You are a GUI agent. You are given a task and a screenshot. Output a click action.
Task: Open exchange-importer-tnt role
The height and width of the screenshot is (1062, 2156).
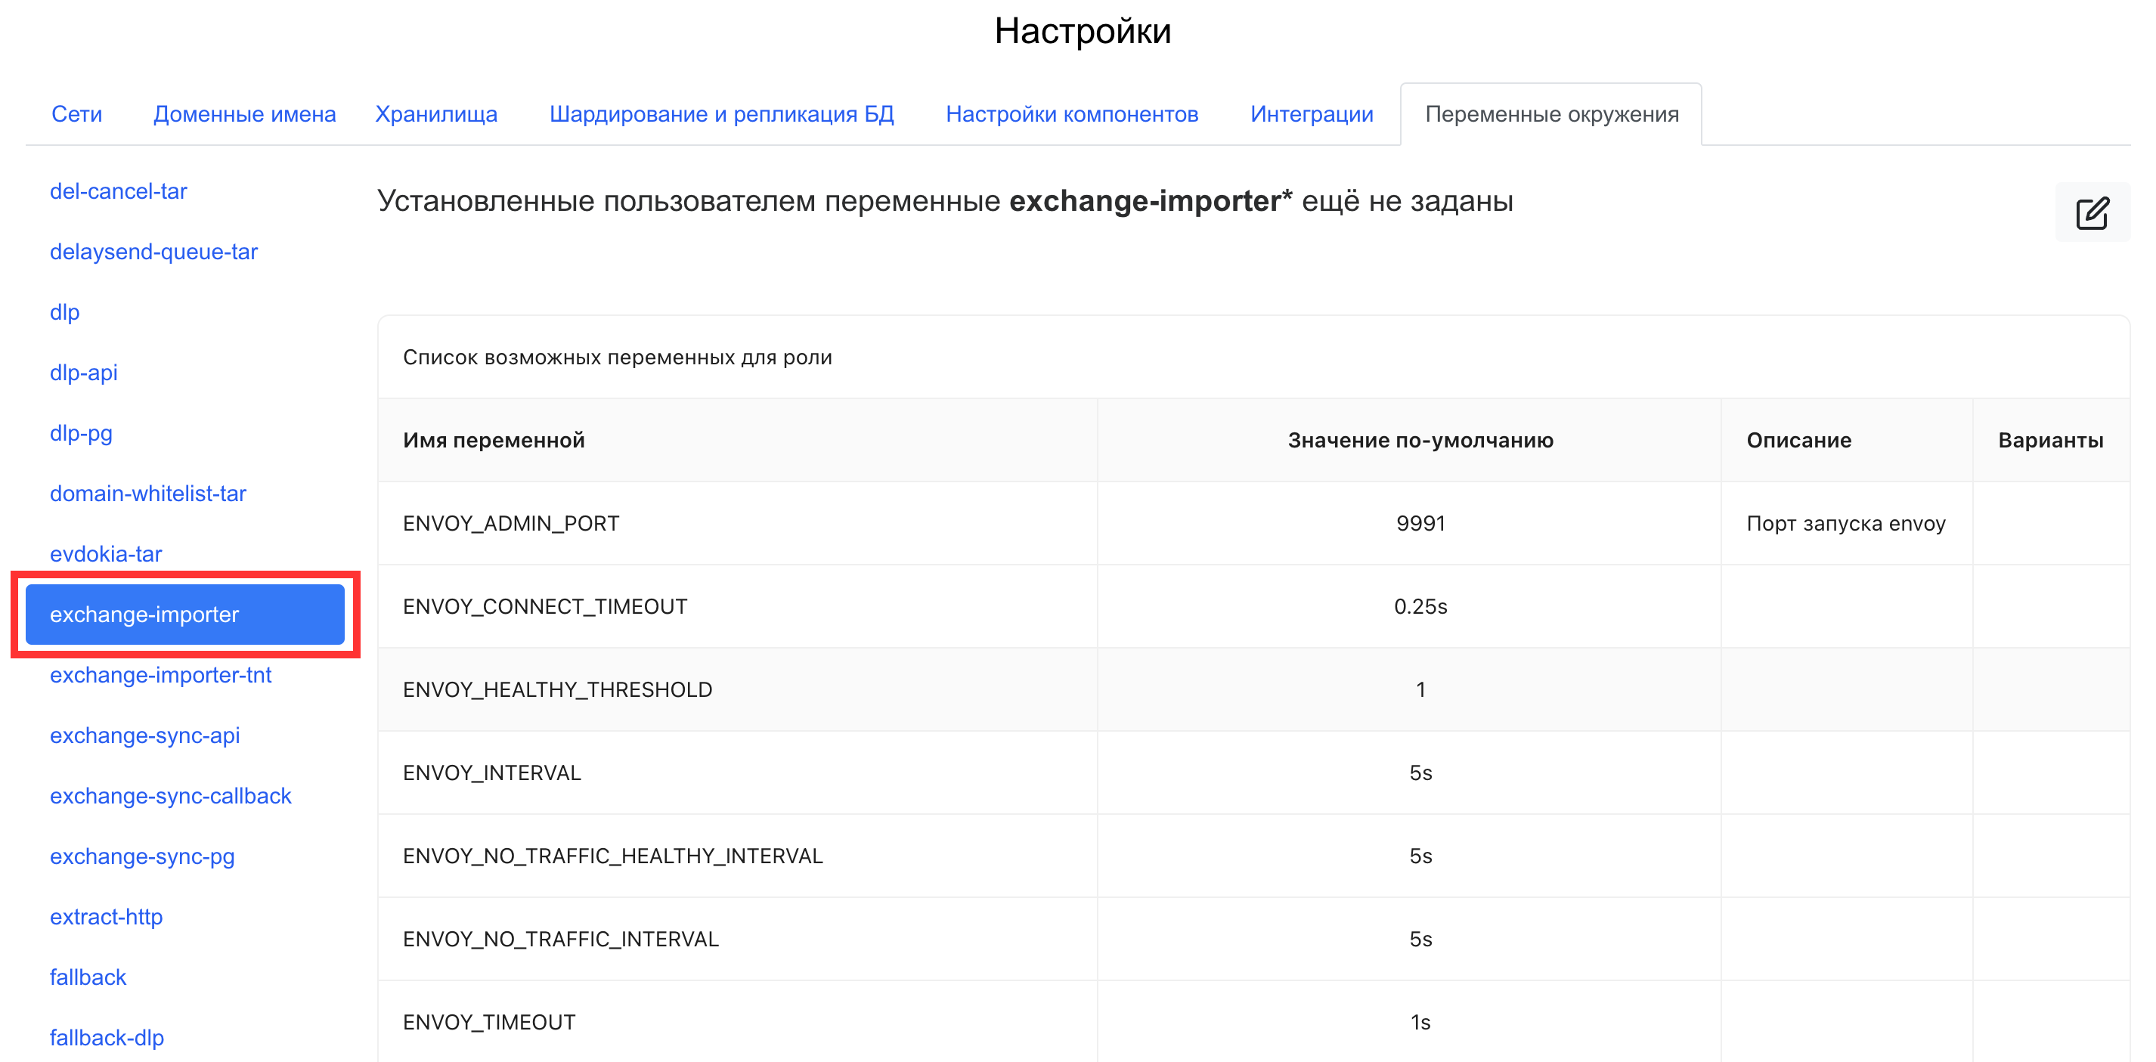160,674
